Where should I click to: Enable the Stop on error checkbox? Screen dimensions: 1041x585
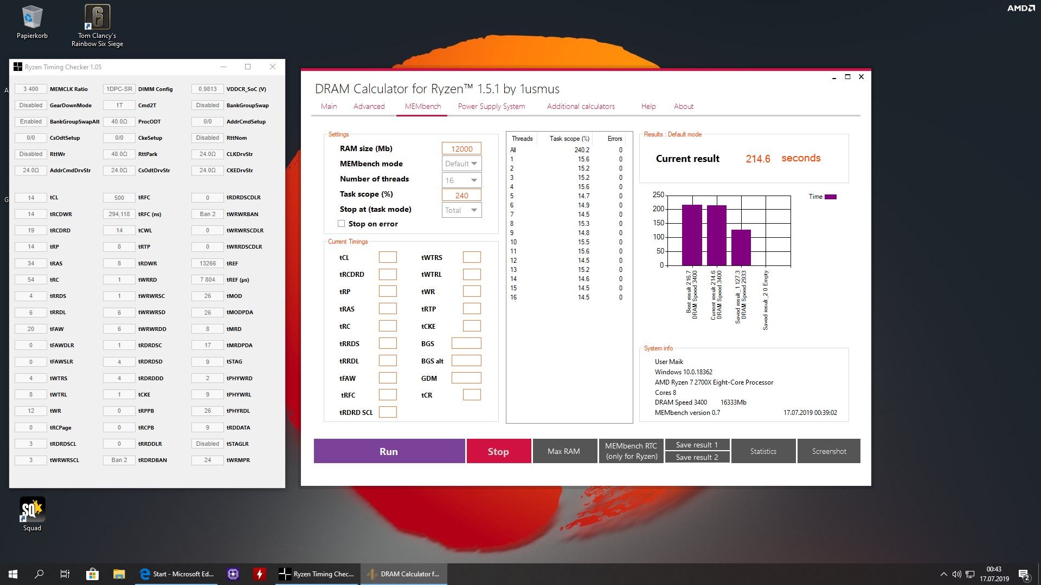pos(341,224)
